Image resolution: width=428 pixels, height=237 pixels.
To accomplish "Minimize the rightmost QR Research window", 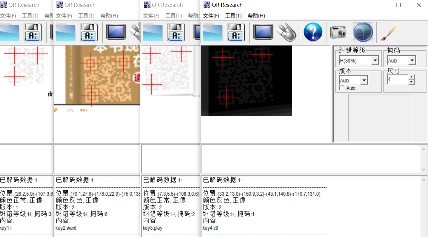I will [x=379, y=5].
